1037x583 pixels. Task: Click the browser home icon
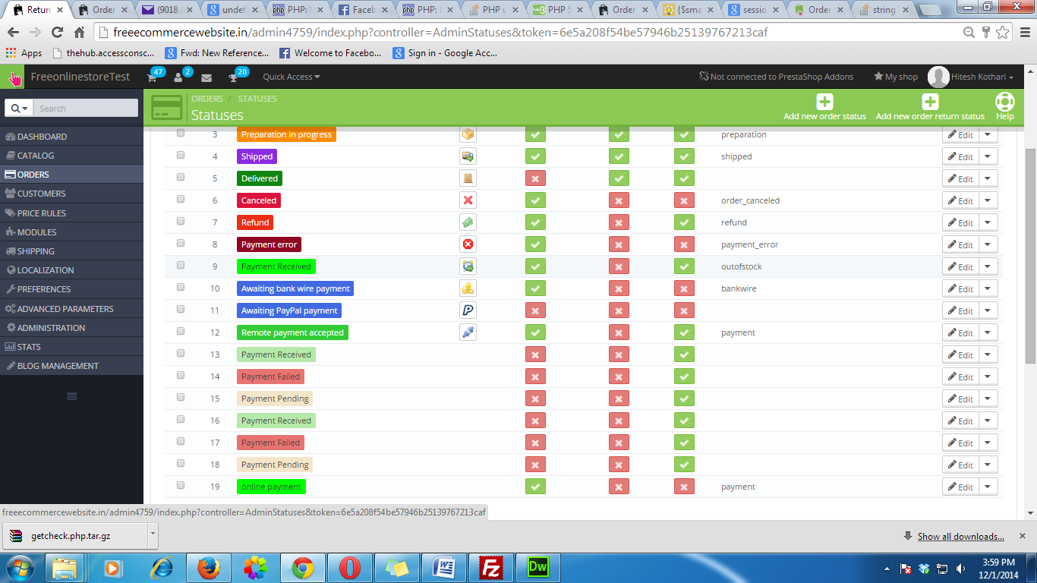point(79,33)
